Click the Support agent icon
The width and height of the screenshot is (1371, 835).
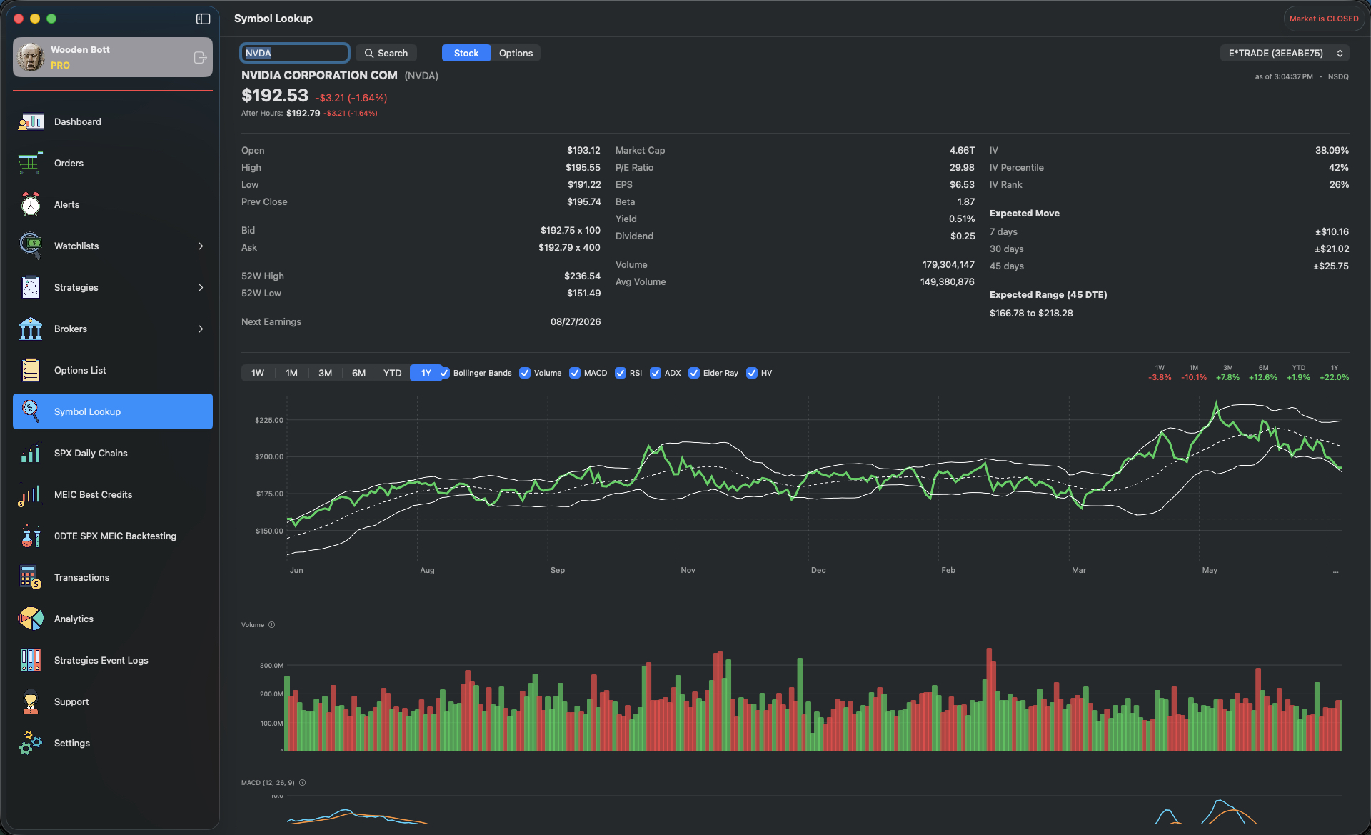(31, 701)
